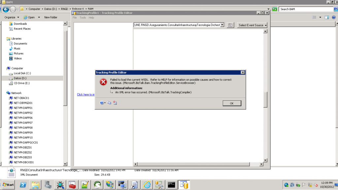
Task: Click OK to dismiss the error dialog
Action: 231,103
